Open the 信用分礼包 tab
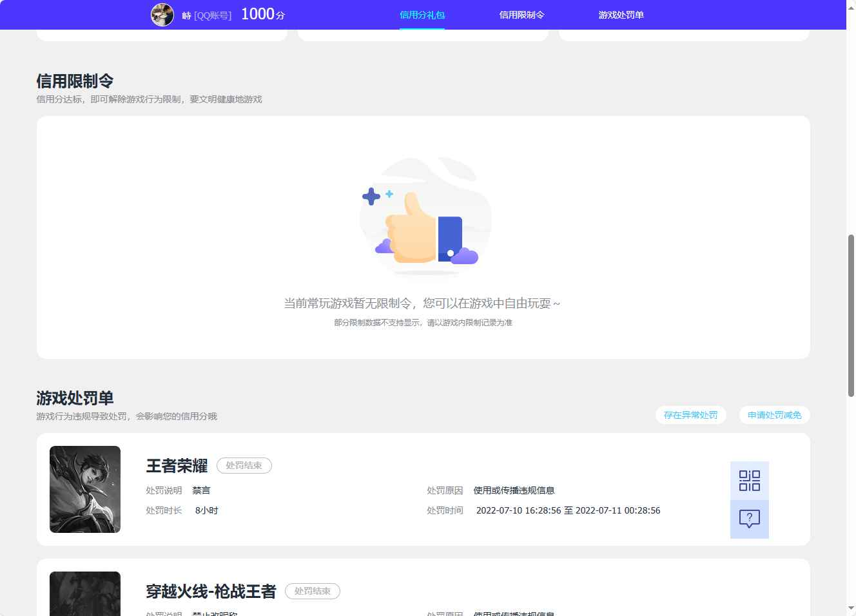Viewport: 856px width, 616px height. [x=422, y=15]
